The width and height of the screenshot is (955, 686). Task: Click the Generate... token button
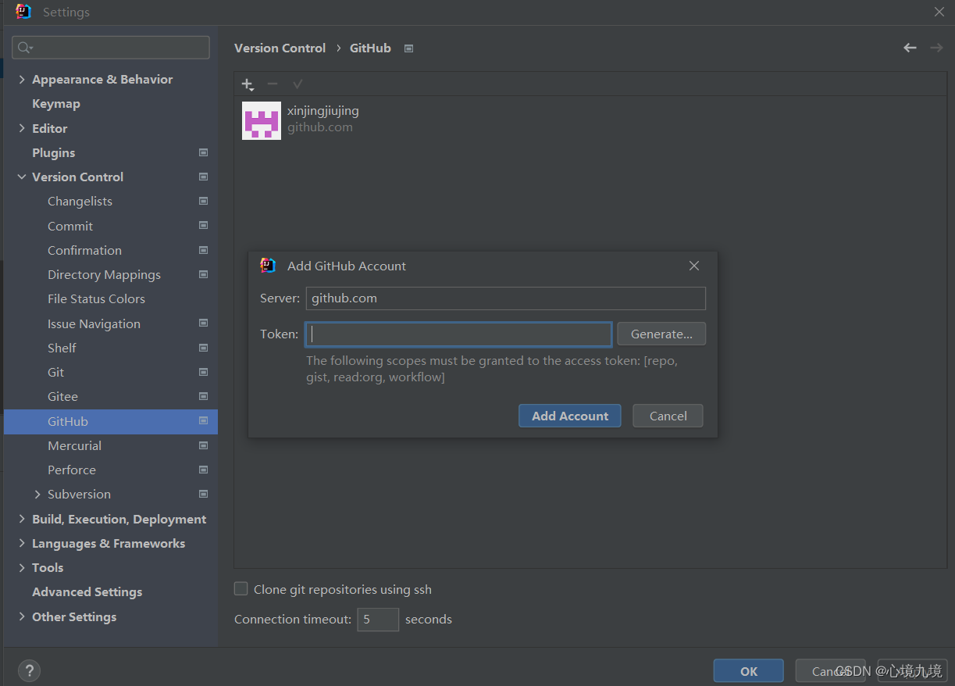(661, 334)
